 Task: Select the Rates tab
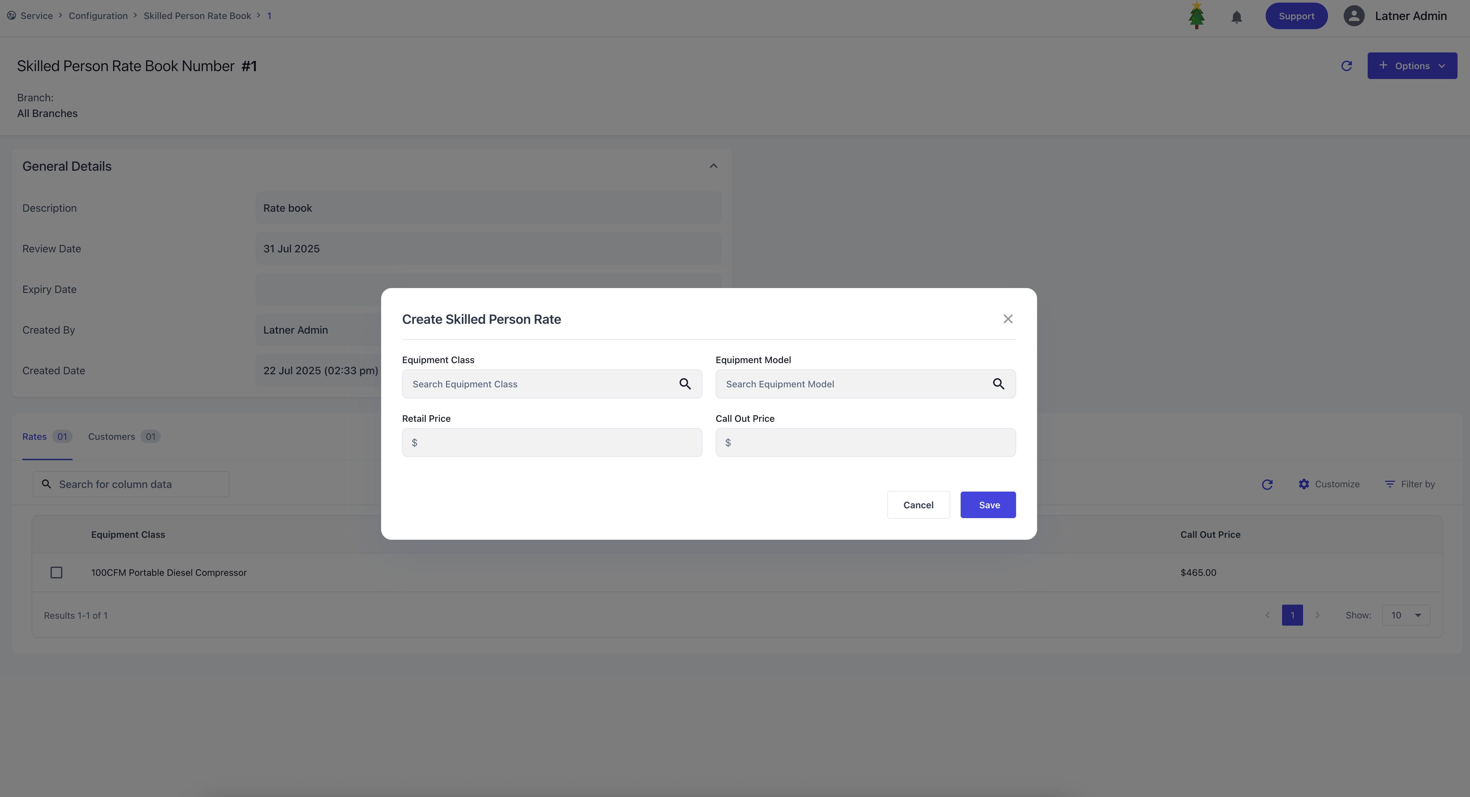pos(35,437)
